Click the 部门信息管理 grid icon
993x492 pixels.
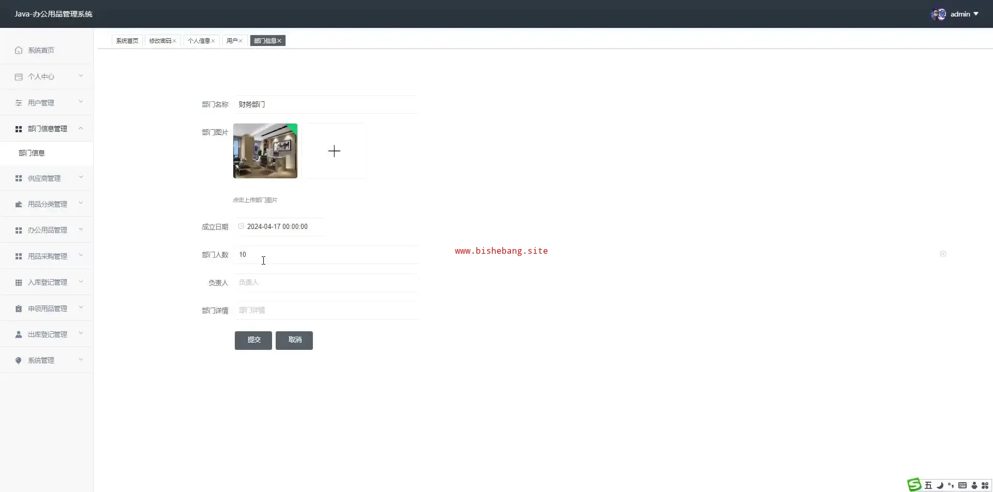pyautogui.click(x=19, y=129)
